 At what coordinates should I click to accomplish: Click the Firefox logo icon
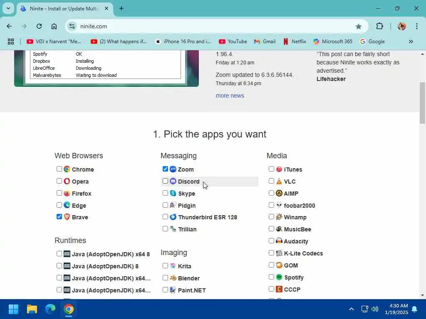pyautogui.click(x=67, y=193)
